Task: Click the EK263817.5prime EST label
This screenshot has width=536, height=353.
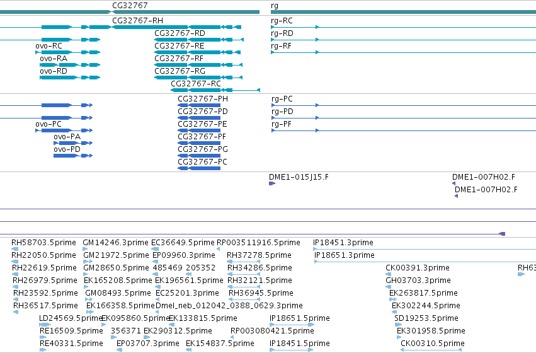Action: click(423, 294)
